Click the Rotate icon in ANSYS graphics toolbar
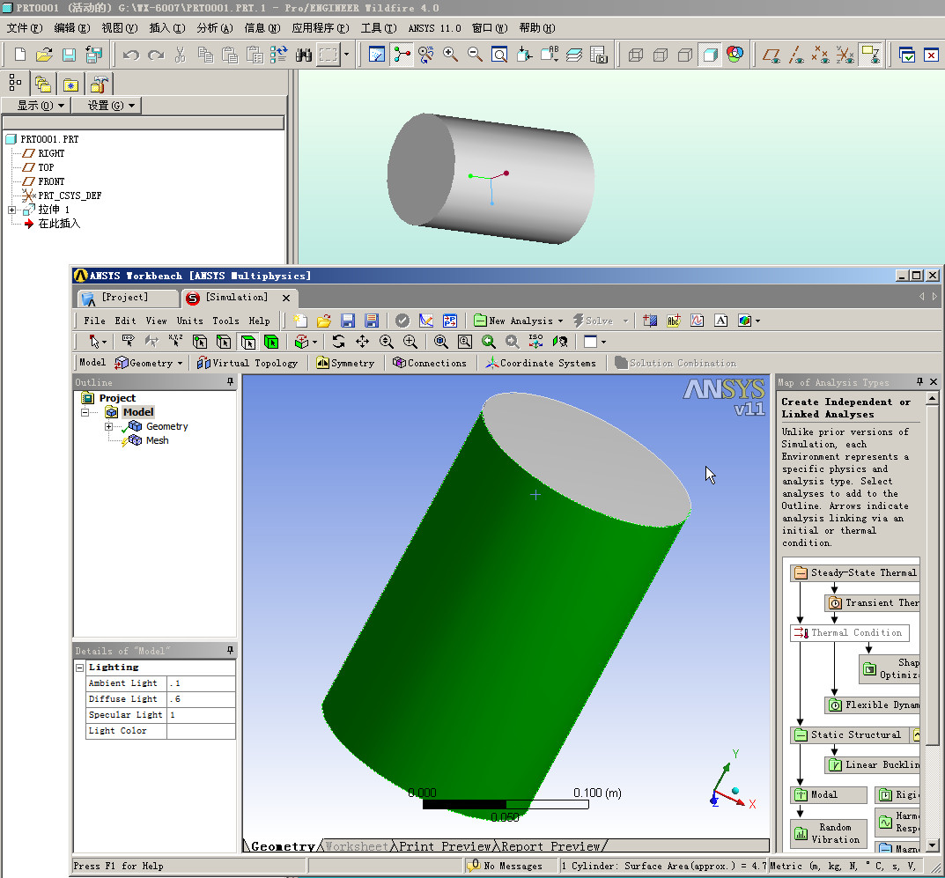945x878 pixels. (x=339, y=342)
